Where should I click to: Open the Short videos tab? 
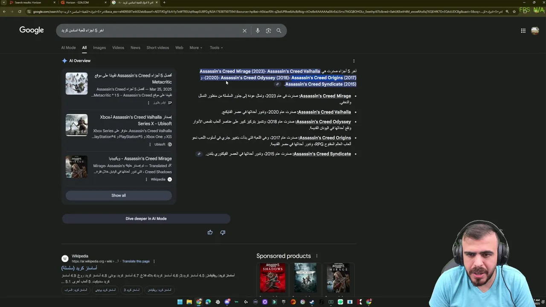(158, 48)
